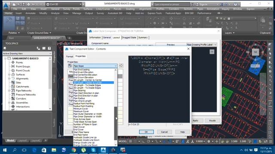The width and height of the screenshot is (275, 154).
Task: Open the Pipe Slope properties dropdown
Action: point(95,66)
